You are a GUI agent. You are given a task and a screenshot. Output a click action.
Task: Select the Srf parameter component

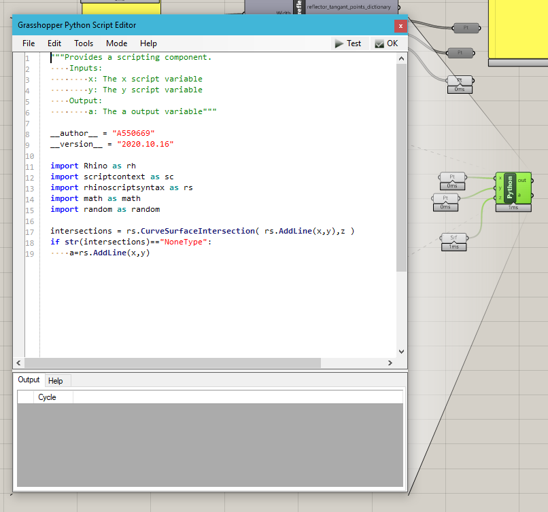(x=453, y=238)
